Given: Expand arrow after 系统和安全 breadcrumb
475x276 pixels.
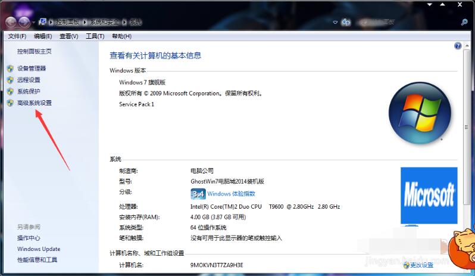Looking at the screenshot, I should click(x=124, y=22).
